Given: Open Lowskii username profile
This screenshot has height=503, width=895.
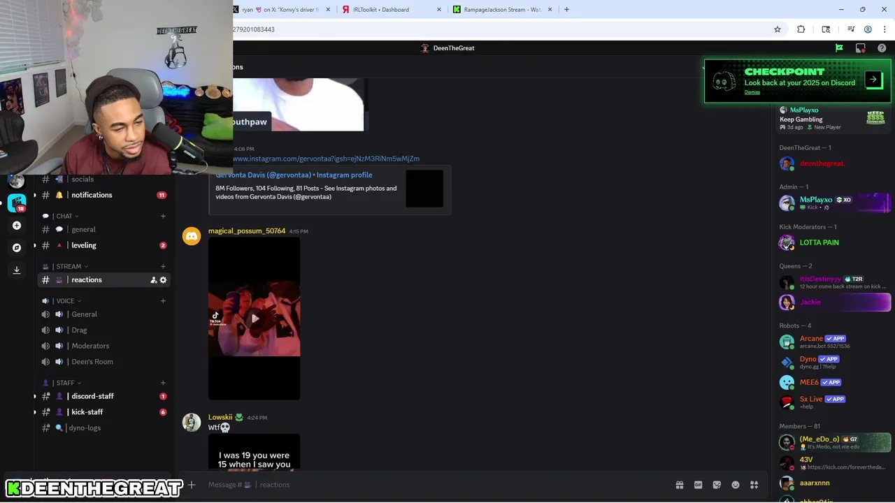Looking at the screenshot, I should 220,418.
